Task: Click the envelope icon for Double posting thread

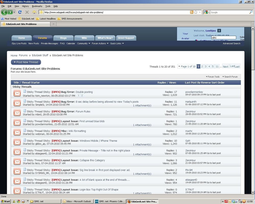Action: (x=17, y=94)
